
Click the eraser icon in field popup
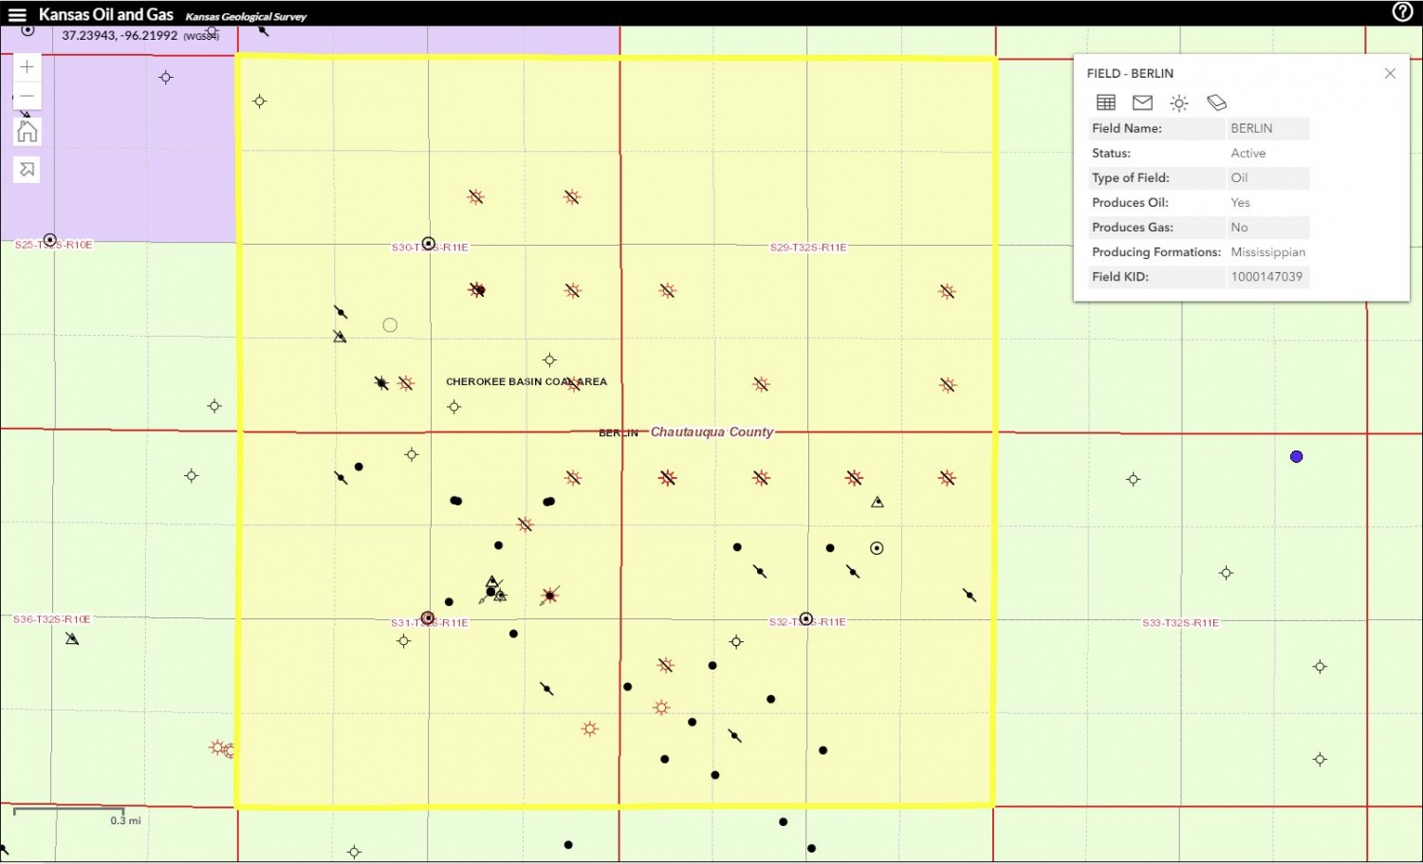coord(1216,102)
